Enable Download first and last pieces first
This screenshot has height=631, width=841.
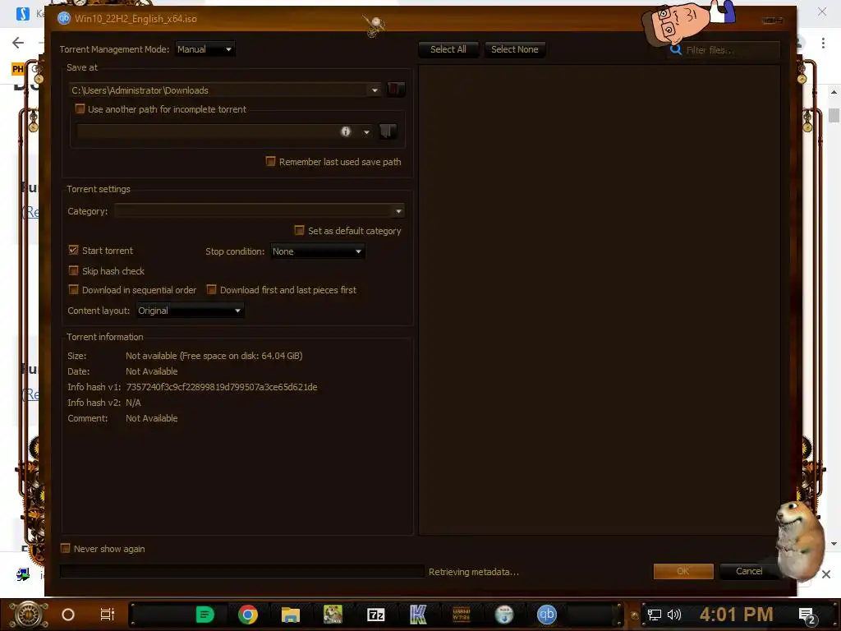211,290
